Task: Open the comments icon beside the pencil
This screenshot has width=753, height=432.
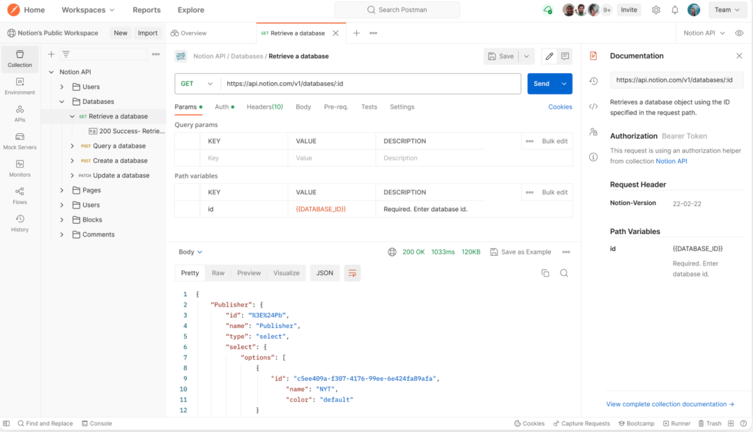Action: 565,56
